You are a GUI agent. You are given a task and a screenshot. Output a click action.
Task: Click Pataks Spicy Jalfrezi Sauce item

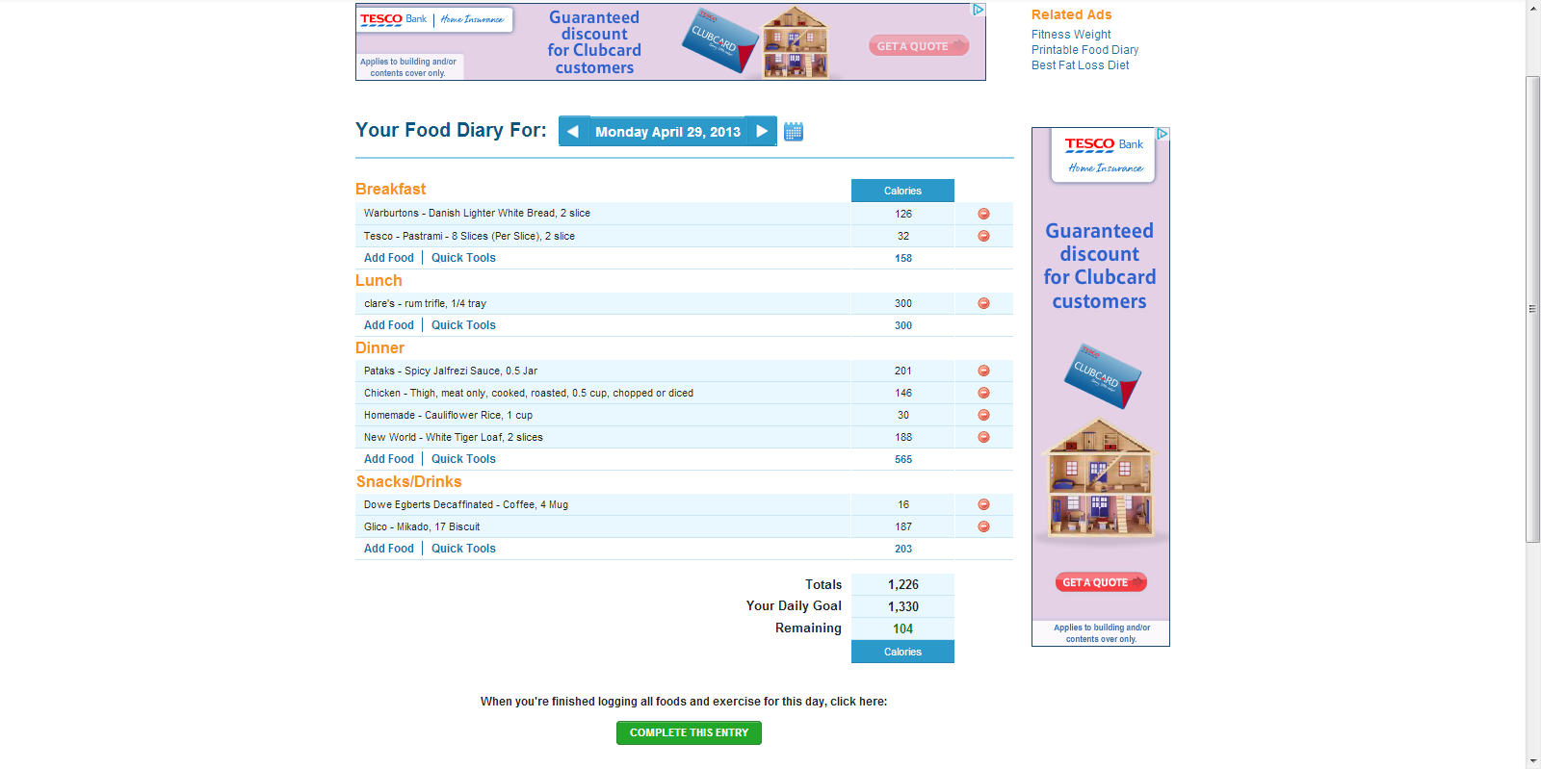[451, 371]
